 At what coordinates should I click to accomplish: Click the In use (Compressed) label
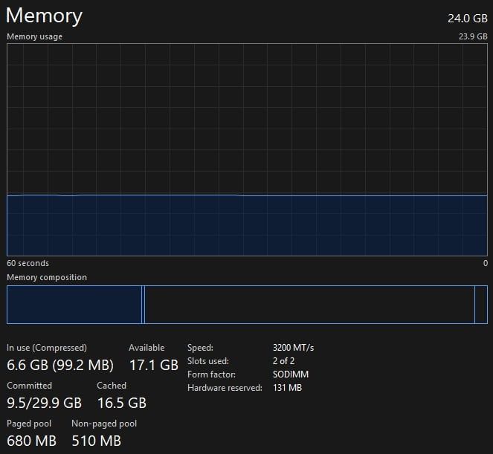pyautogui.click(x=47, y=348)
